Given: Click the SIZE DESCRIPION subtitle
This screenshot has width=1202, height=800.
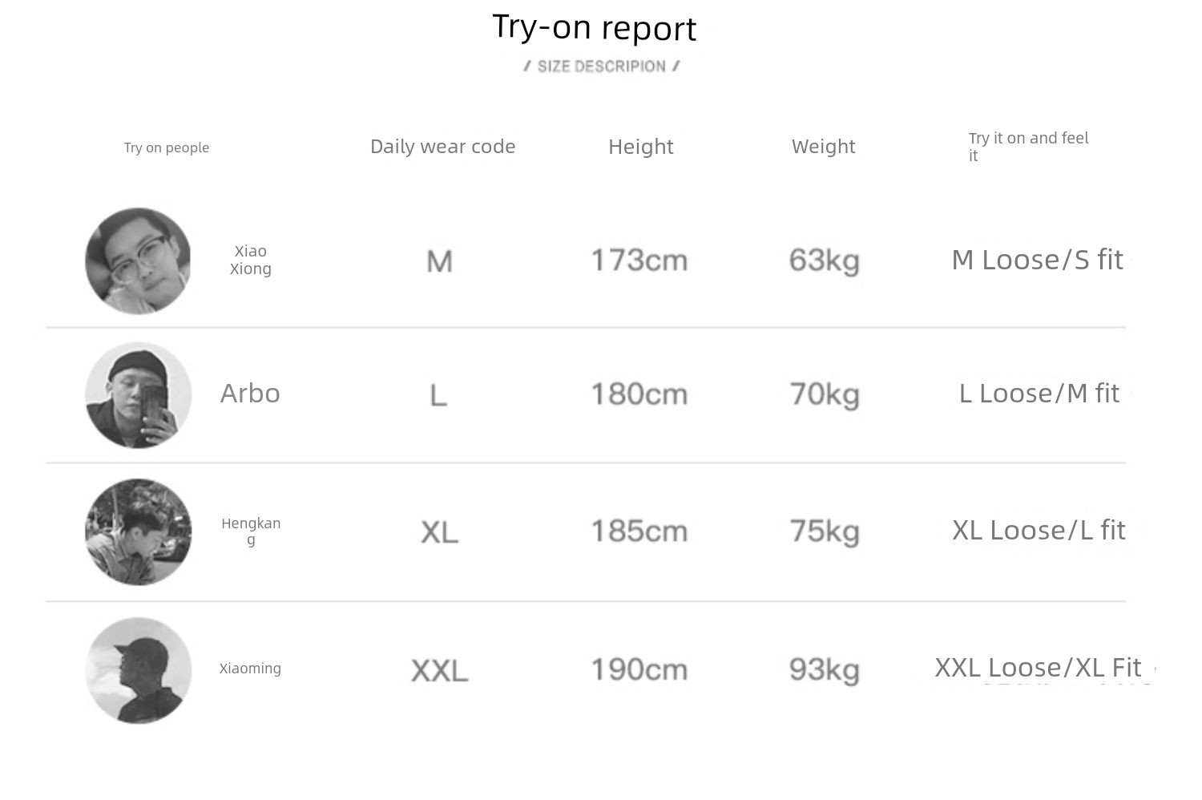Looking at the screenshot, I should pos(602,67).
